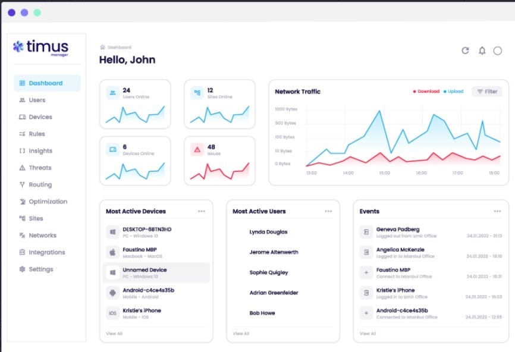The width and height of the screenshot is (515, 352).
Task: Toggle the Upload series in Network Traffic
Action: pos(454,92)
